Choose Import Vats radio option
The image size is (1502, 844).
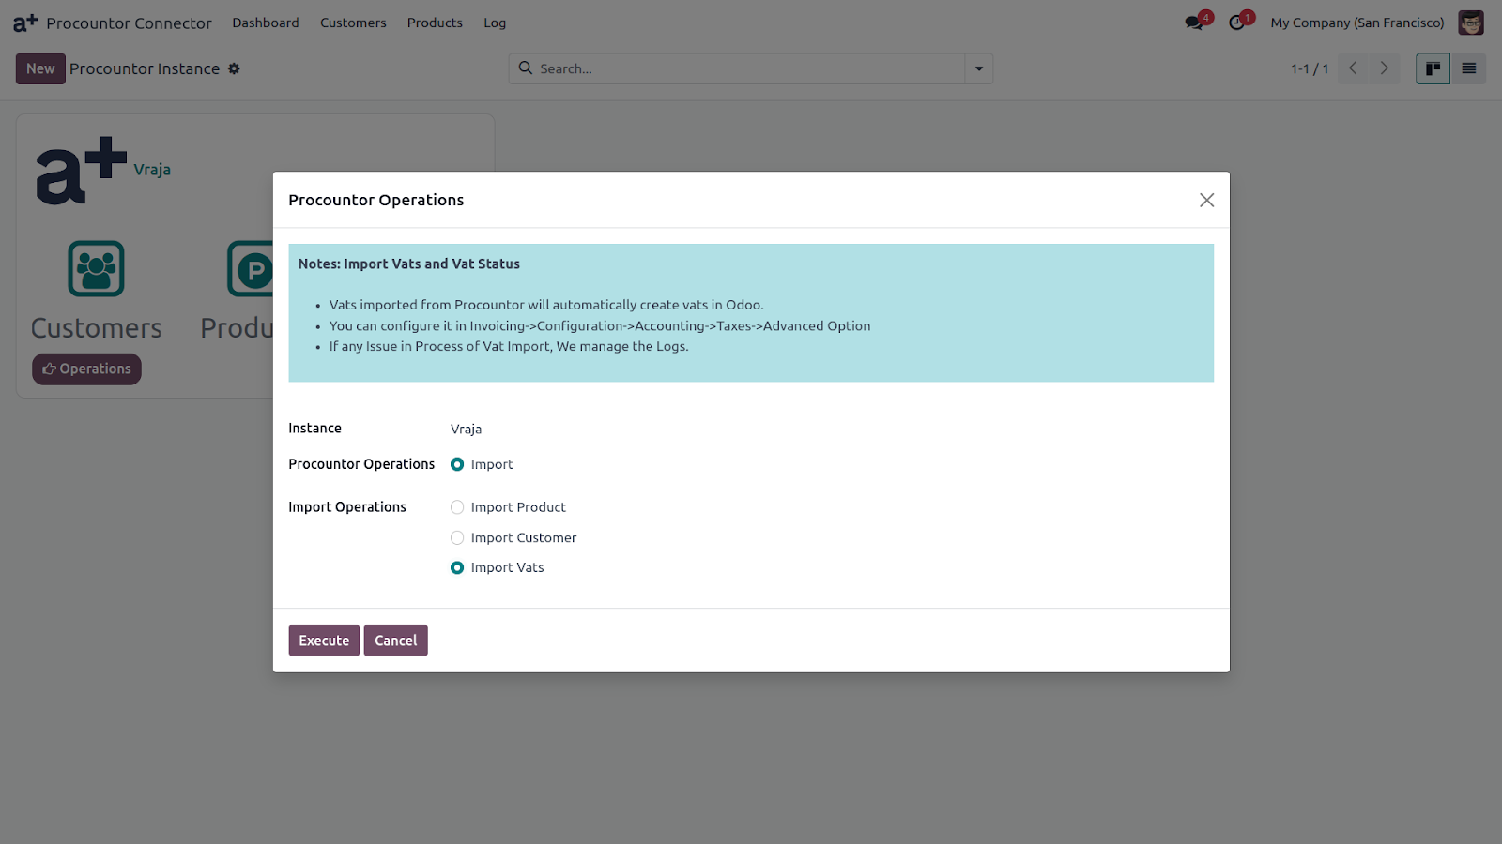(457, 567)
